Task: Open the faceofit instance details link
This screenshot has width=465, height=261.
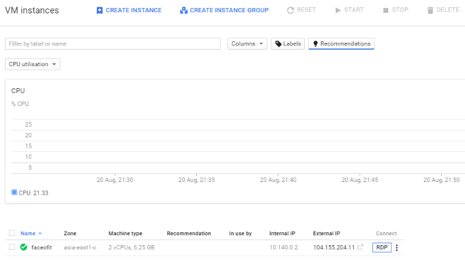Action: [42, 248]
